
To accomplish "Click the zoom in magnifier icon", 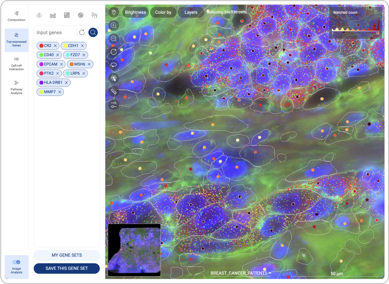I will point(114,26).
